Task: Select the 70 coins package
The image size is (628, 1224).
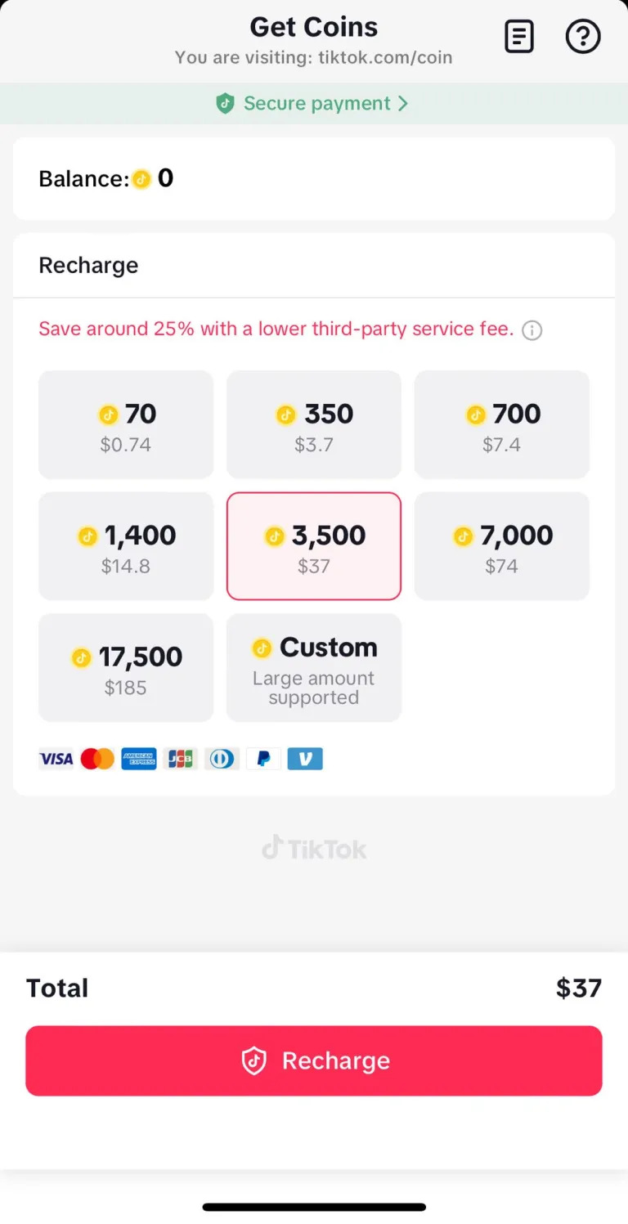Action: pos(126,424)
